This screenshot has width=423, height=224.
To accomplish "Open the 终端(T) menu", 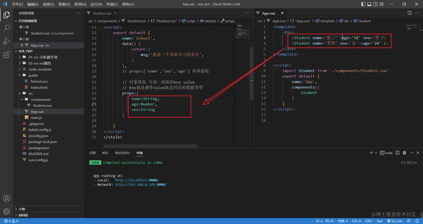I will pyautogui.click(x=112, y=4).
